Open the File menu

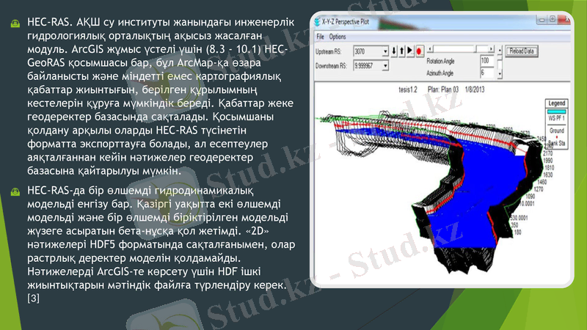click(320, 37)
